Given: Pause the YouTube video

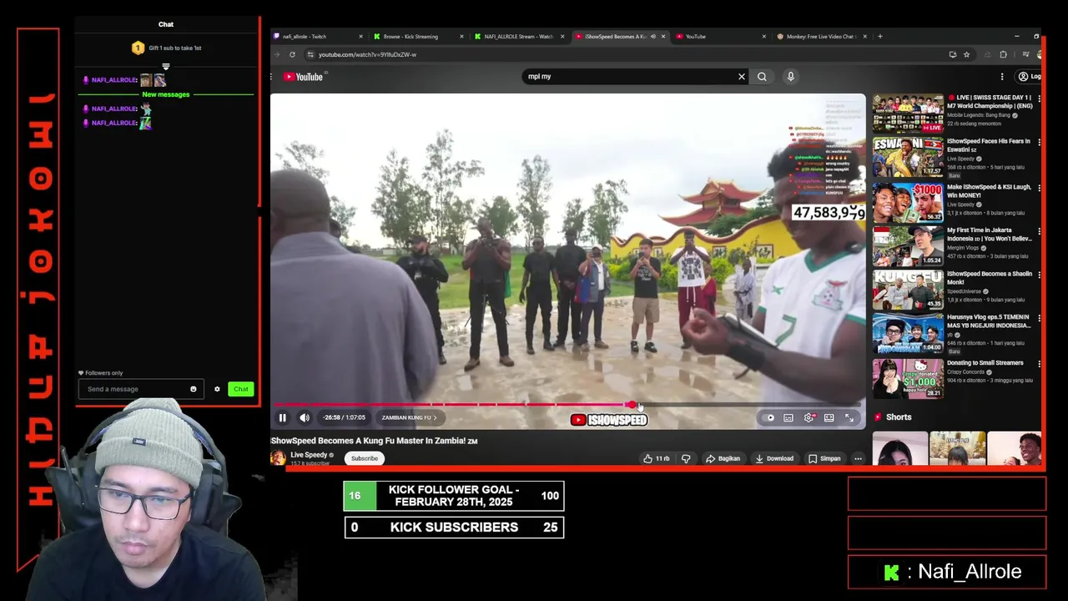Looking at the screenshot, I should [x=282, y=417].
